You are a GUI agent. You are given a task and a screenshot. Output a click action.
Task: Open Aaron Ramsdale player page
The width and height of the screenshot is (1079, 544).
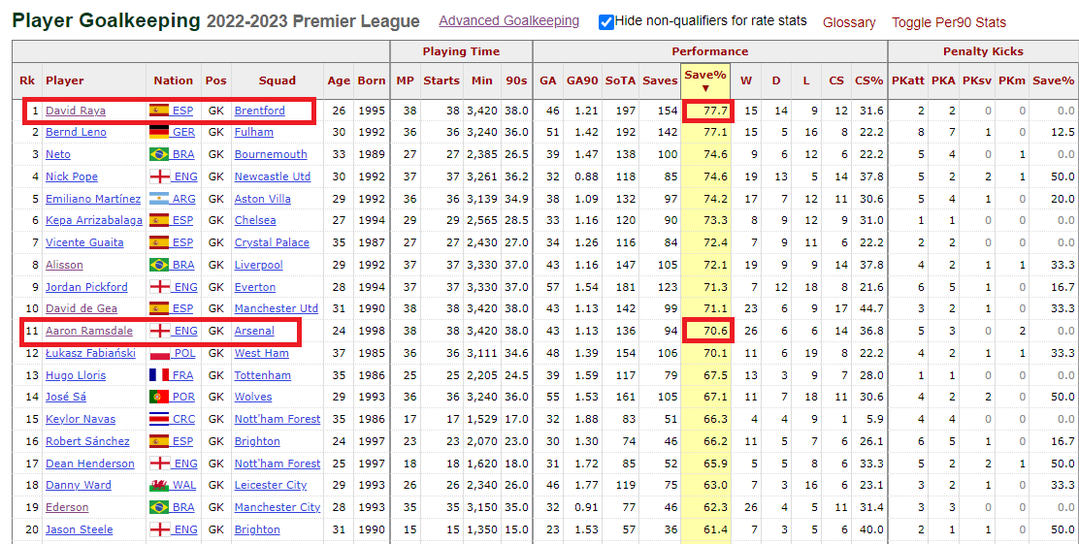click(x=88, y=331)
